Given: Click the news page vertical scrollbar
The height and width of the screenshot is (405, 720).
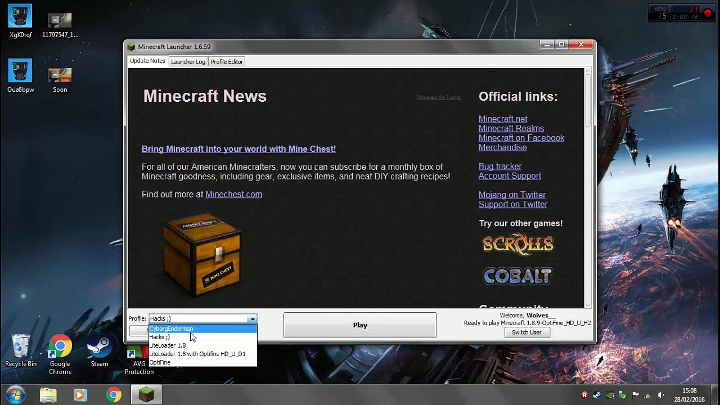Looking at the screenshot, I should [588, 187].
